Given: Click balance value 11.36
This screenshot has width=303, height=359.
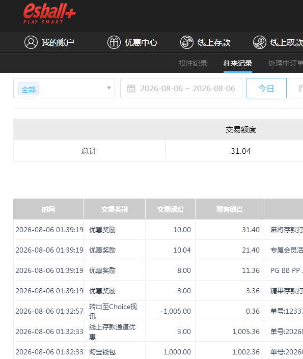Looking at the screenshot, I should tap(251, 270).
